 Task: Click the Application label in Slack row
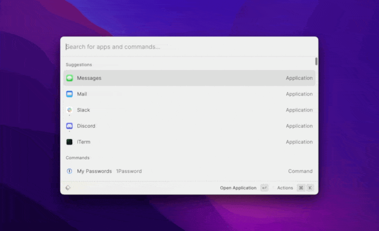click(299, 110)
